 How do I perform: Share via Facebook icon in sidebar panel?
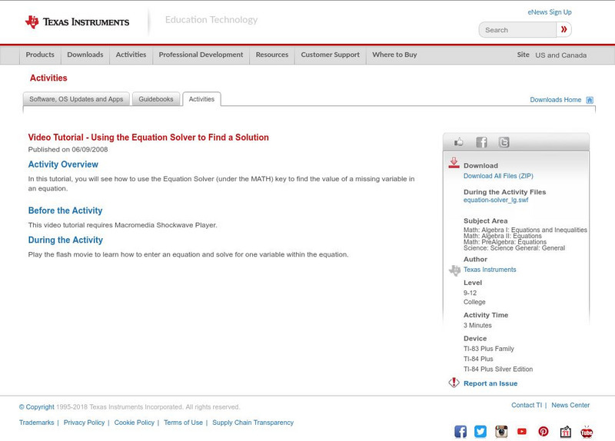click(481, 142)
